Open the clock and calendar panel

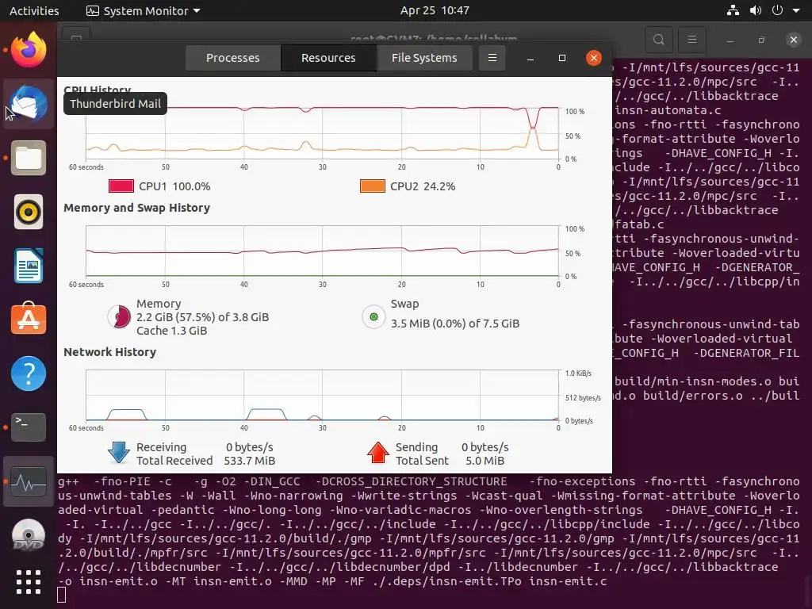click(x=435, y=10)
